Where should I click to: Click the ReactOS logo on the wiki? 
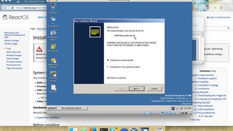click(15, 17)
